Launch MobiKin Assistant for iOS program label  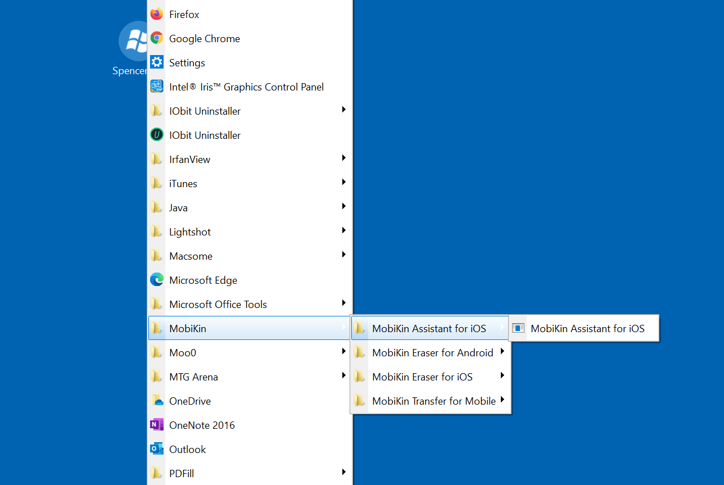tap(587, 328)
